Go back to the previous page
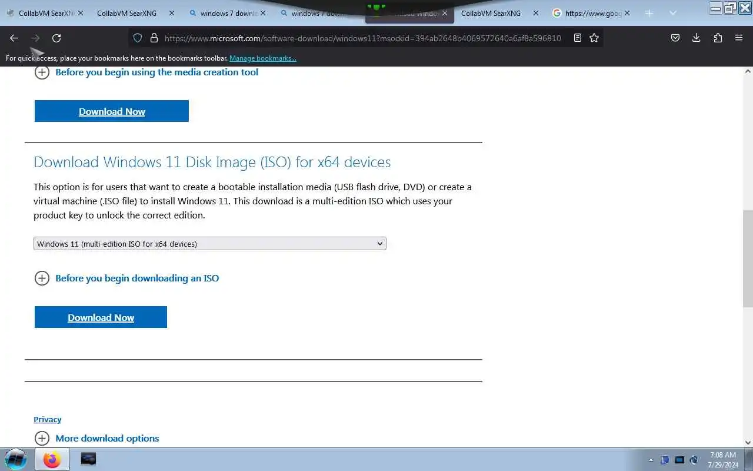Image resolution: width=753 pixels, height=471 pixels. (14, 38)
